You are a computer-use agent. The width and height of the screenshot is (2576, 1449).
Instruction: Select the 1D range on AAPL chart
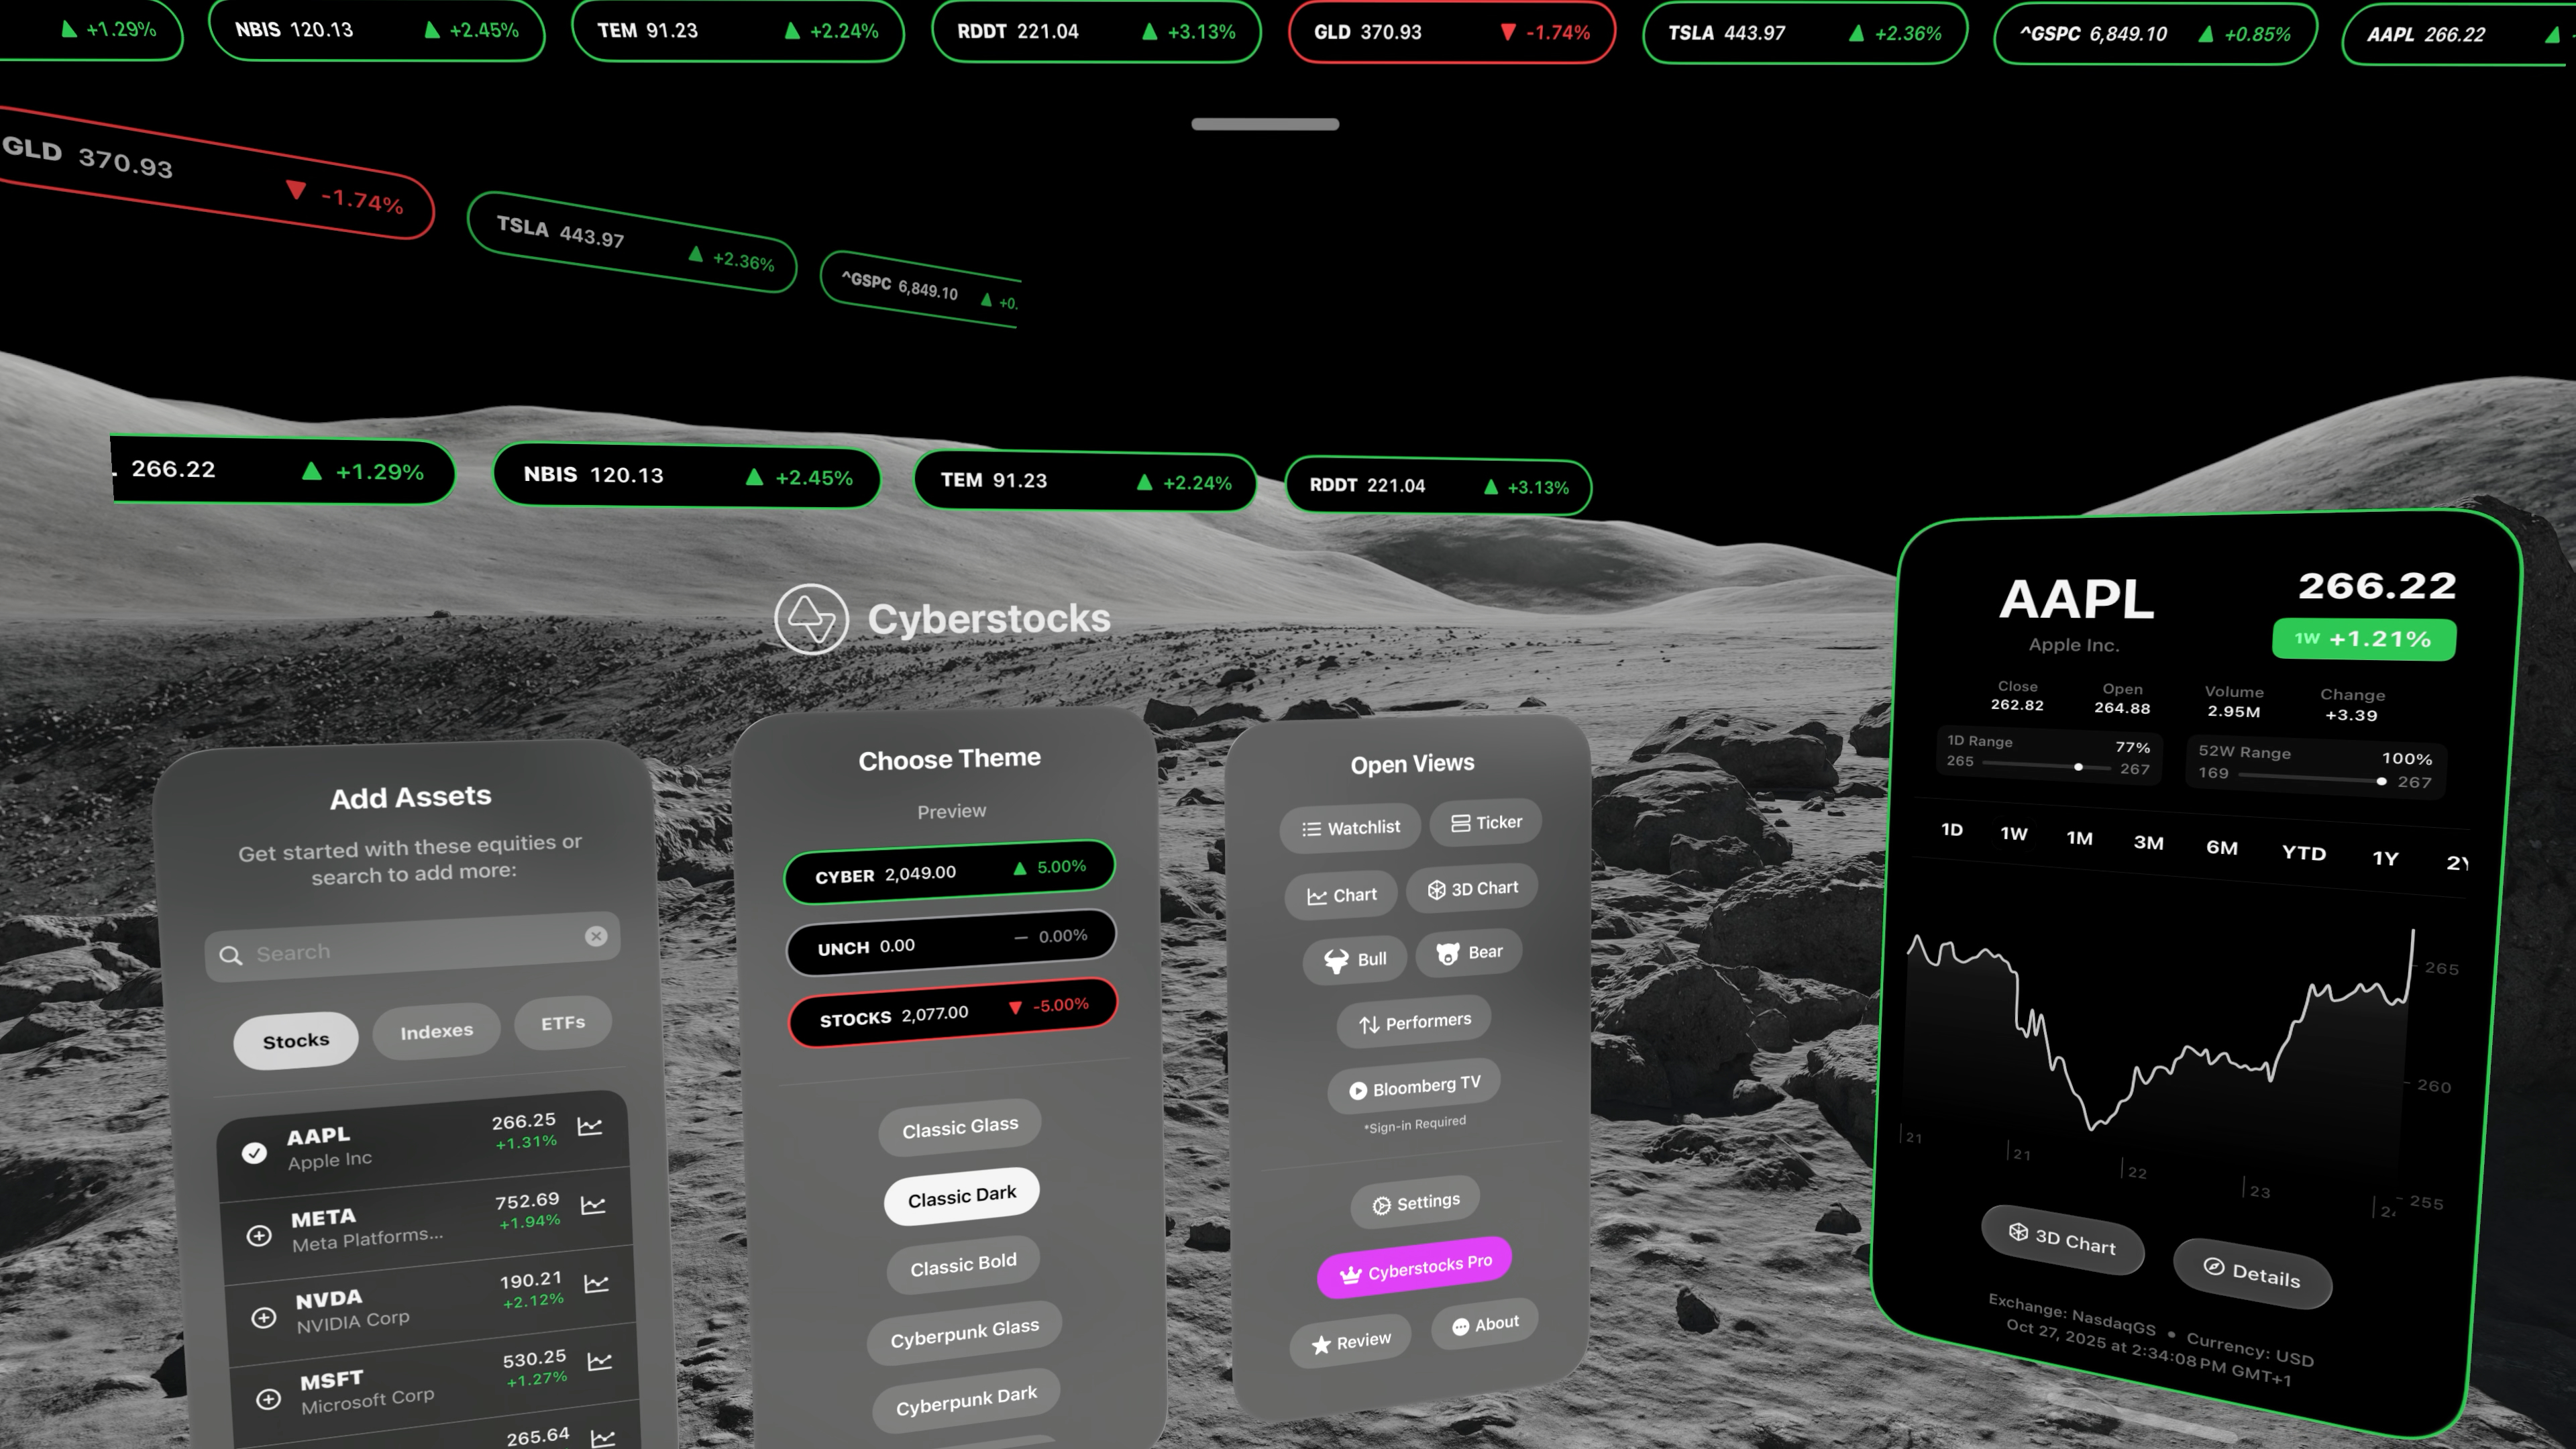(x=1952, y=830)
